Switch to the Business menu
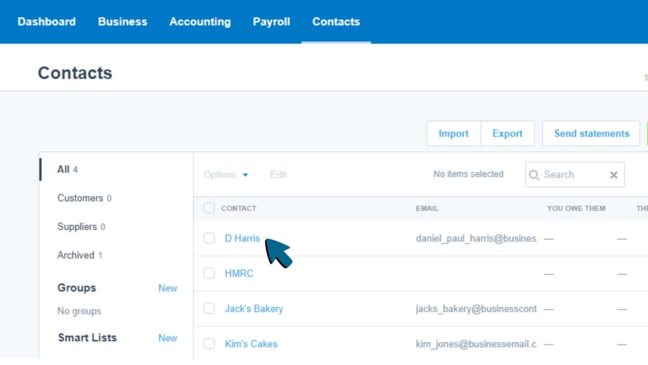The height and width of the screenshot is (365, 648). pyautogui.click(x=122, y=22)
